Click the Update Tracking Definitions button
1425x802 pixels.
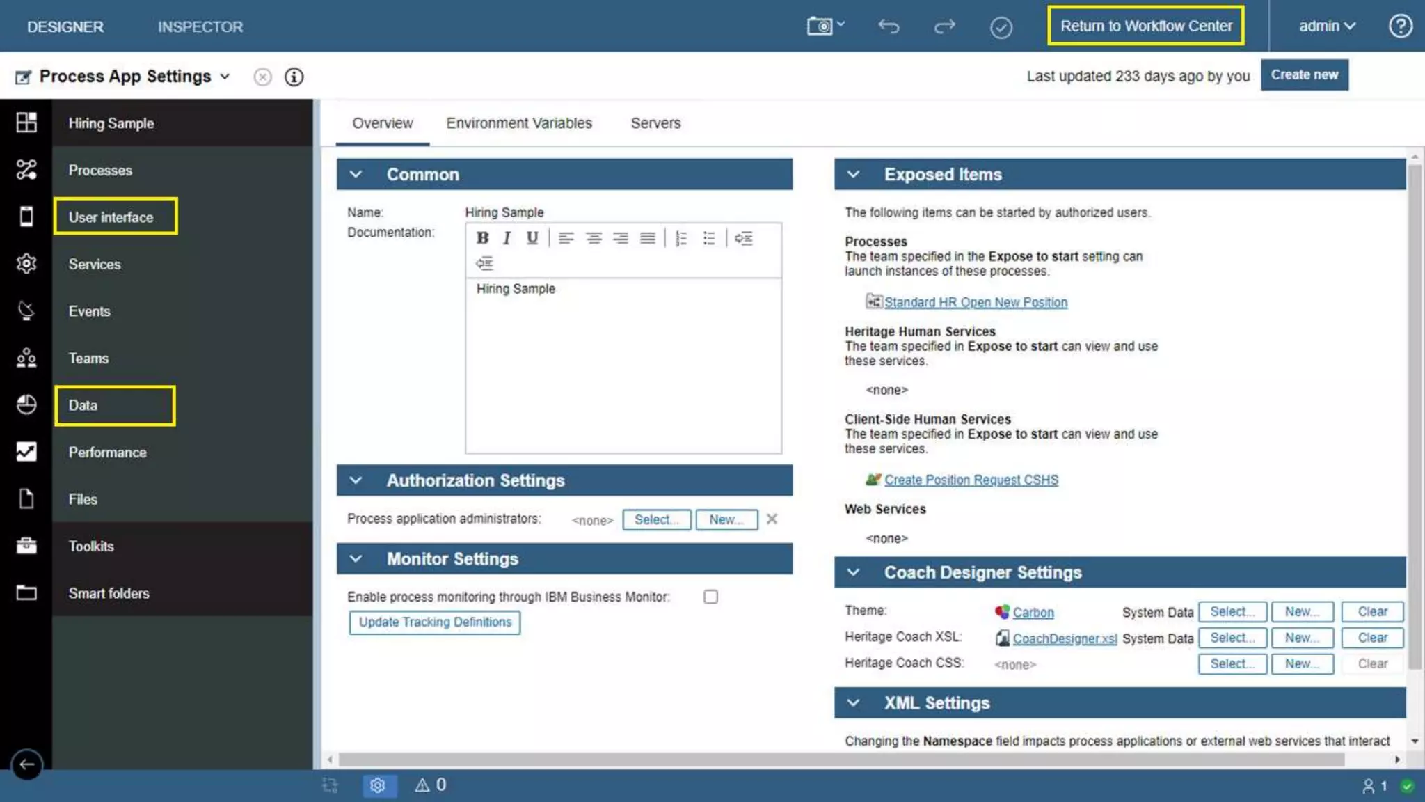tap(435, 622)
